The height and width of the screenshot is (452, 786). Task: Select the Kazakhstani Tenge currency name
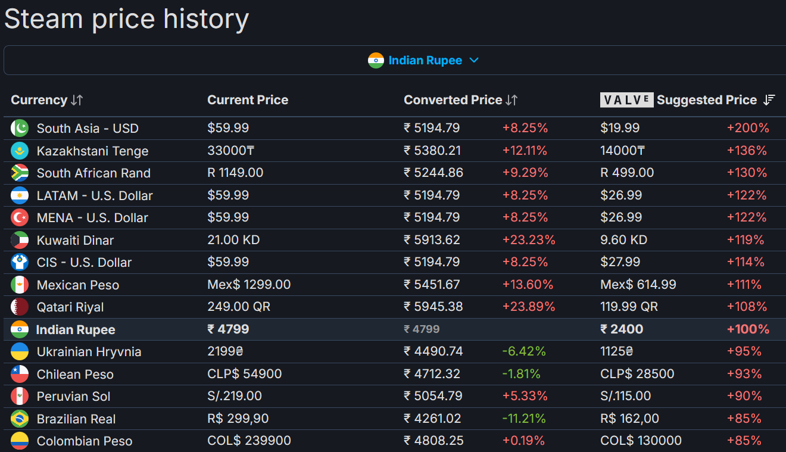click(92, 151)
